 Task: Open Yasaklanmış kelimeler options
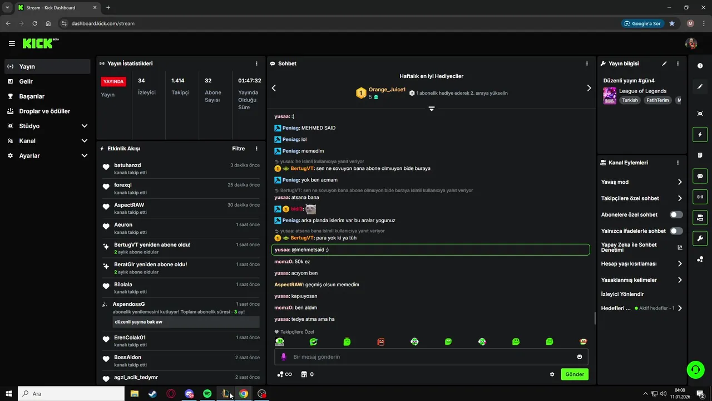641,280
